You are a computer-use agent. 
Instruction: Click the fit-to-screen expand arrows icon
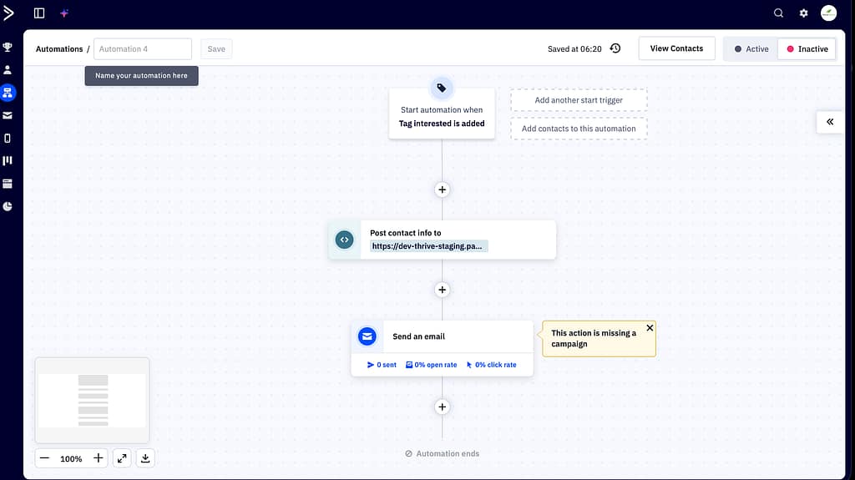[122, 458]
